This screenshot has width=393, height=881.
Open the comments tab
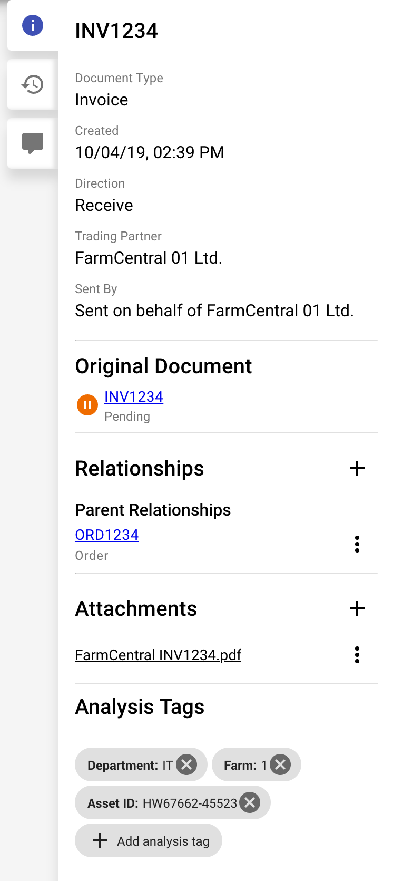(x=33, y=143)
